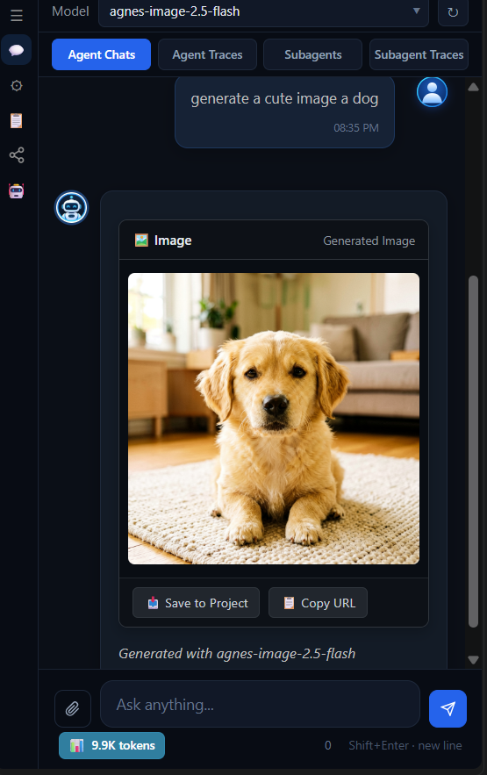Open the agnes-image-2.5-flash model dropdown
Viewport: 487px width, 775px height.
pos(264,12)
